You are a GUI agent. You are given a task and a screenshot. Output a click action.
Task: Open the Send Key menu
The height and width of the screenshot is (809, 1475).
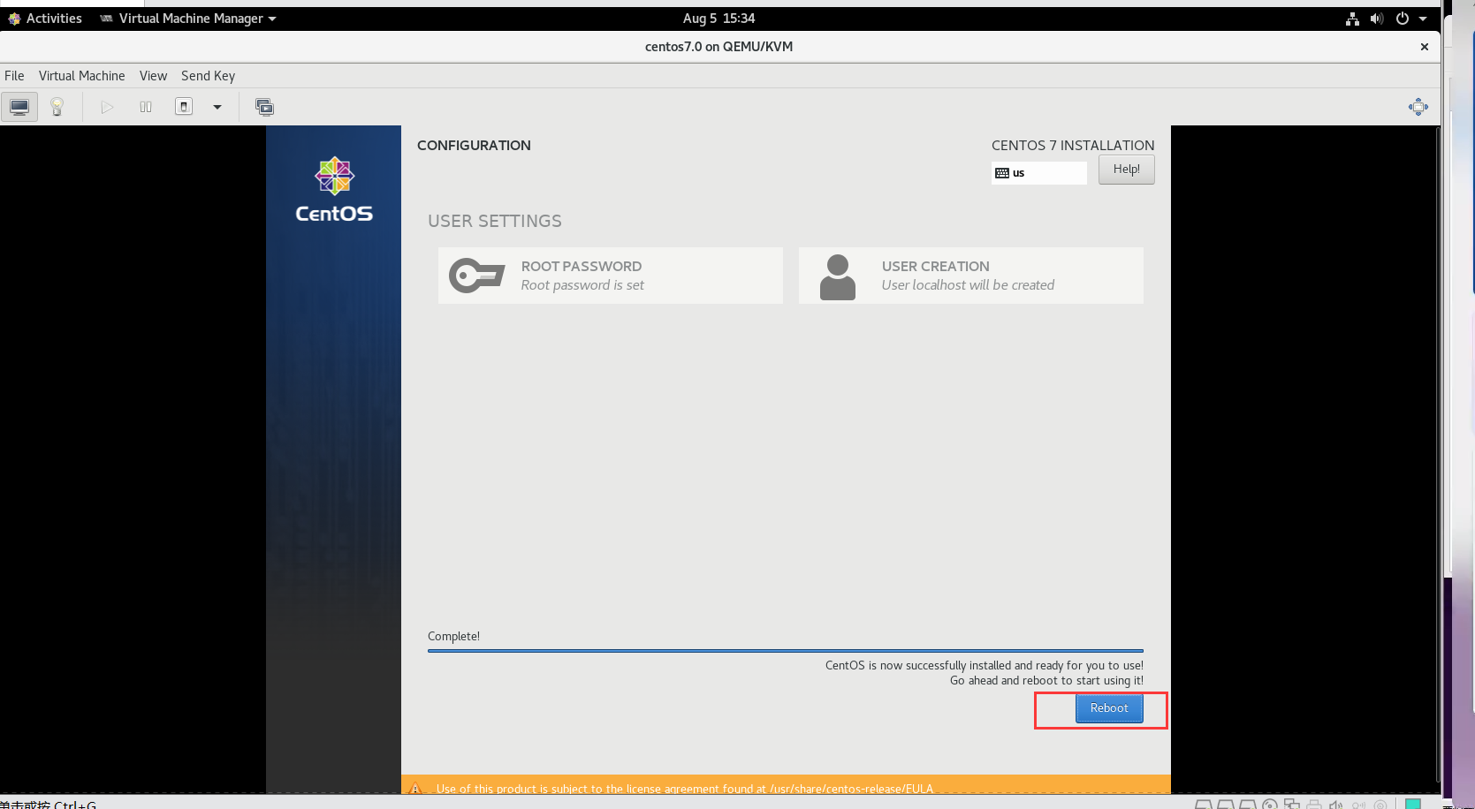coord(209,76)
